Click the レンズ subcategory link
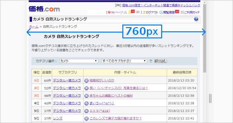 (x=58, y=118)
